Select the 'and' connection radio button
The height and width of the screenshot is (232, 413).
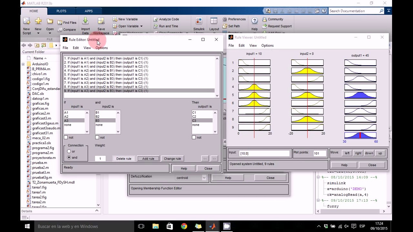coord(69,158)
